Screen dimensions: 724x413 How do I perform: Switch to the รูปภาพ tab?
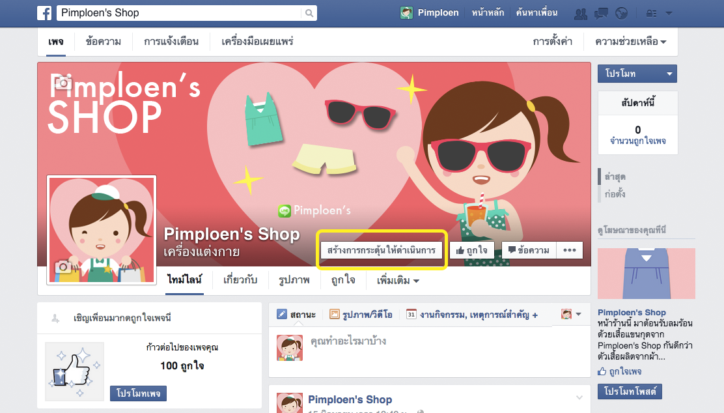[294, 280]
